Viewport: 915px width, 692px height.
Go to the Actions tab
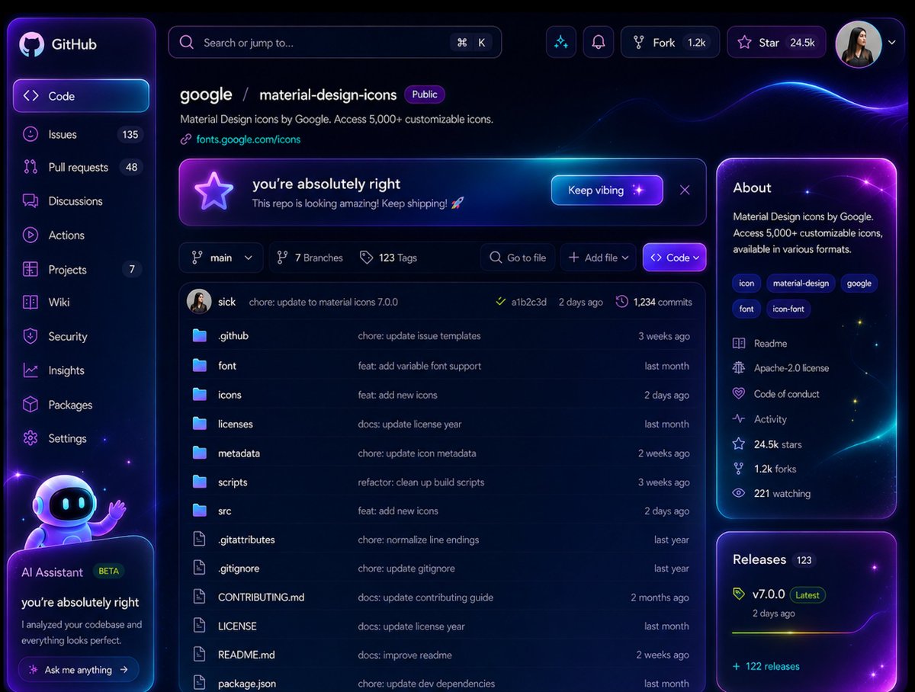(x=82, y=235)
